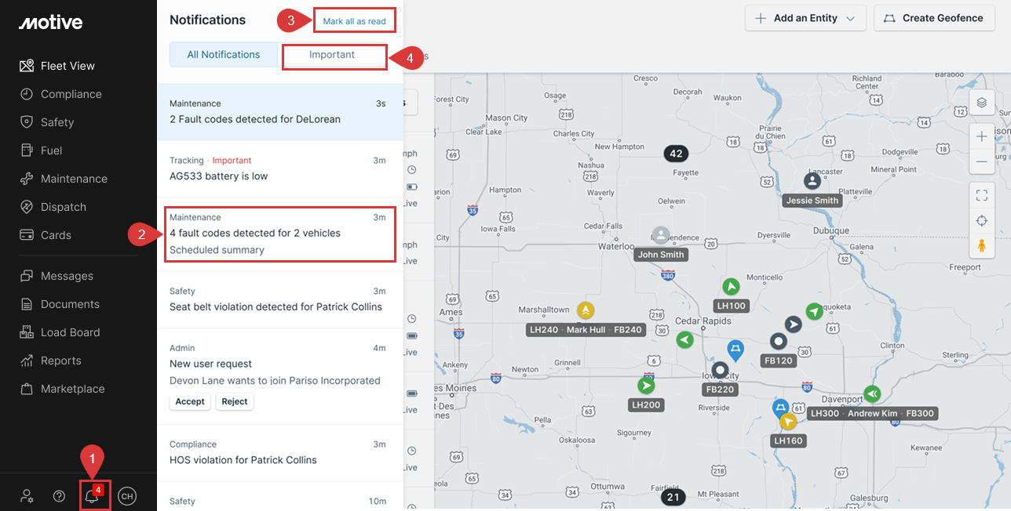Click the 42 map cluster marker
Viewport: 1011px width, 511px height.
[x=676, y=153]
